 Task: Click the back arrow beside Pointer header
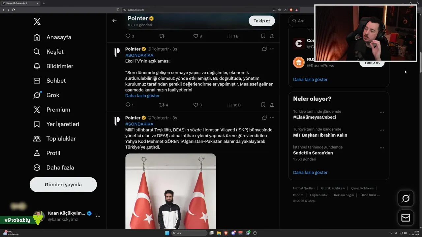[x=114, y=21]
